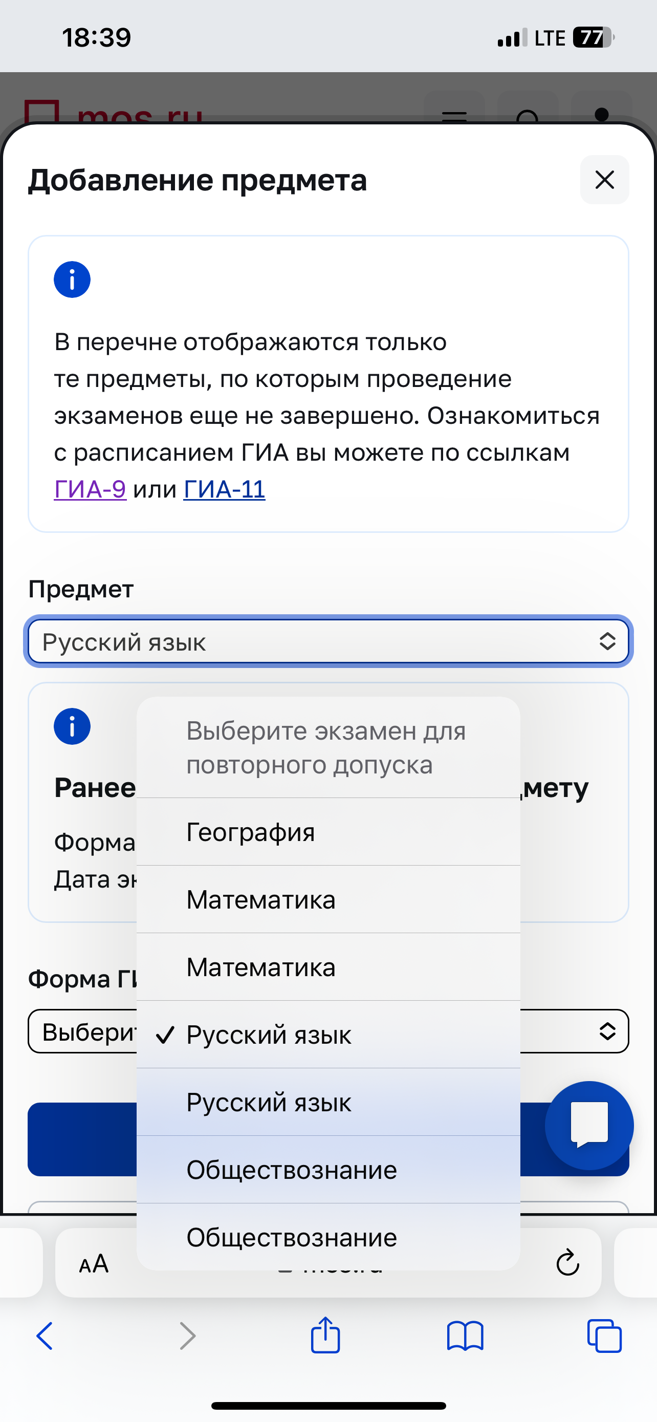Screen dimensions: 657x1422
Task: Reload the page in Safari
Action: (567, 1263)
